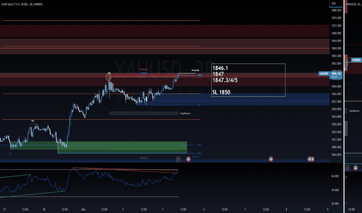Click the Gold Spot / U.S. Dollar chart title
This screenshot has height=213, width=362.
[22, 4]
